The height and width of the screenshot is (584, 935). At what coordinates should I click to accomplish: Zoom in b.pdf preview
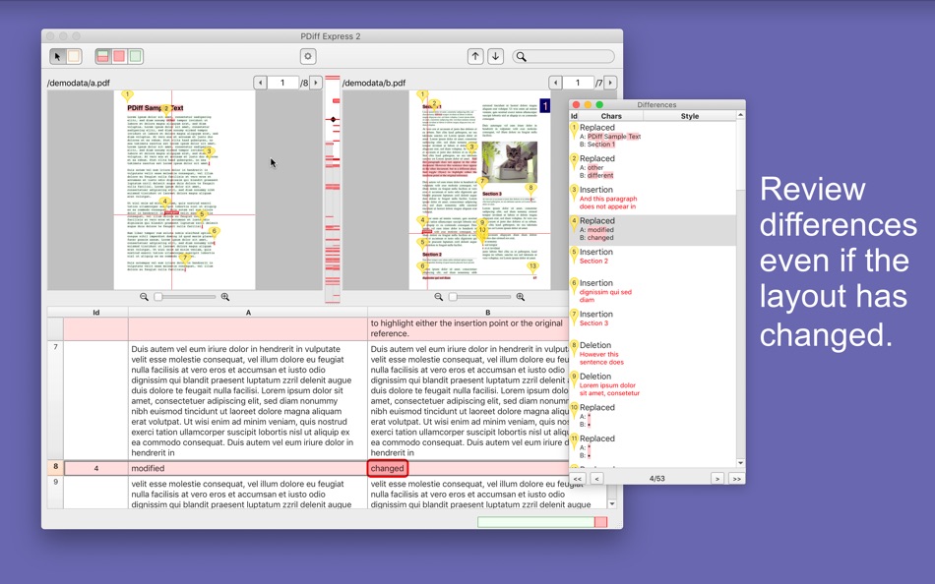coord(521,297)
